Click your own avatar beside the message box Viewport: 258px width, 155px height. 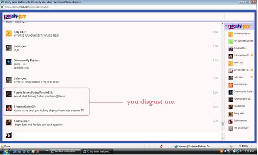click(8, 135)
